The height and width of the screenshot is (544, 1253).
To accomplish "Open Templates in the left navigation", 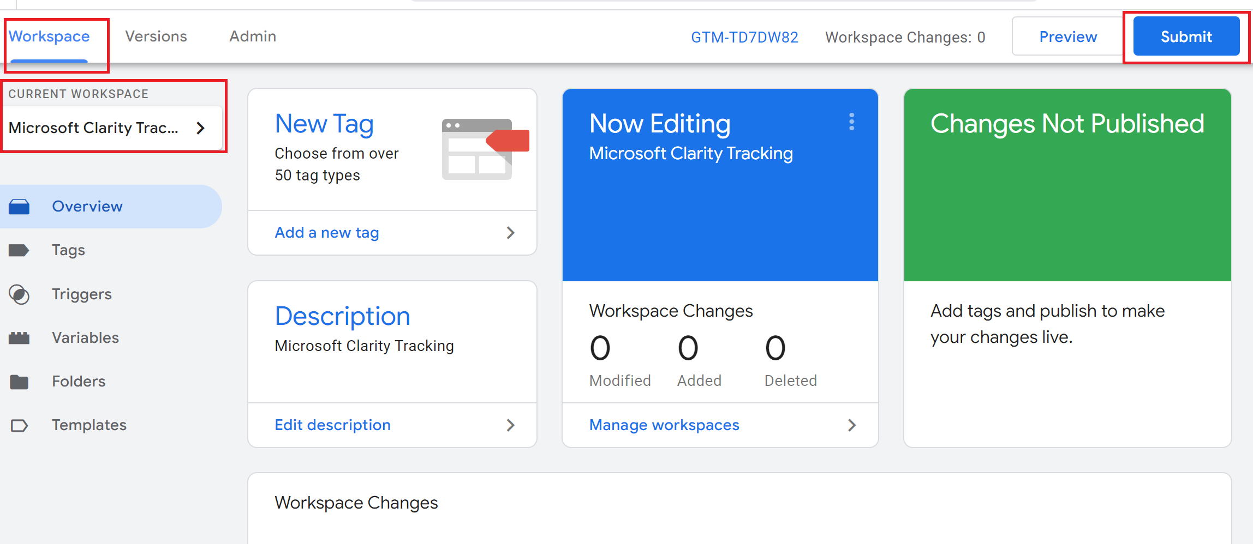I will (111, 425).
